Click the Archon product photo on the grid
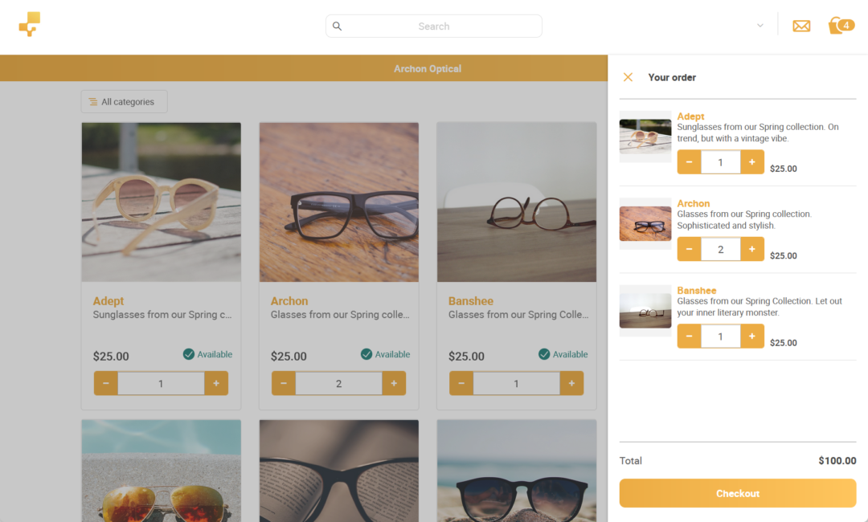The width and height of the screenshot is (868, 522). pos(338,202)
